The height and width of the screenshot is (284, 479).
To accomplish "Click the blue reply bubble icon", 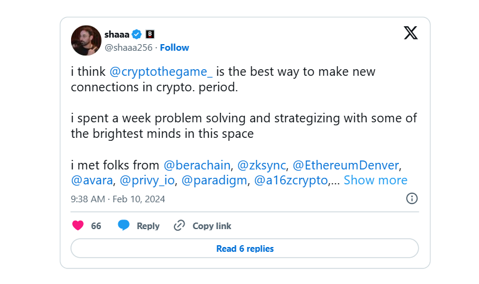I will [x=124, y=225].
